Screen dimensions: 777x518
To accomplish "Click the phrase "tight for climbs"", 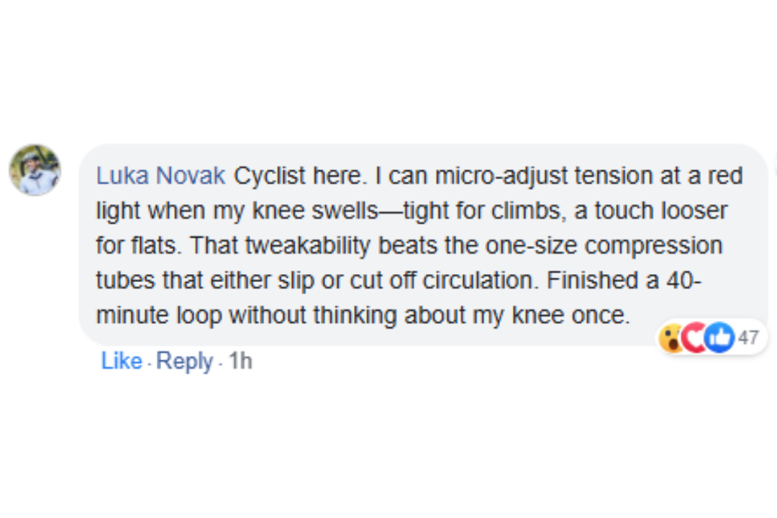I will (481, 212).
